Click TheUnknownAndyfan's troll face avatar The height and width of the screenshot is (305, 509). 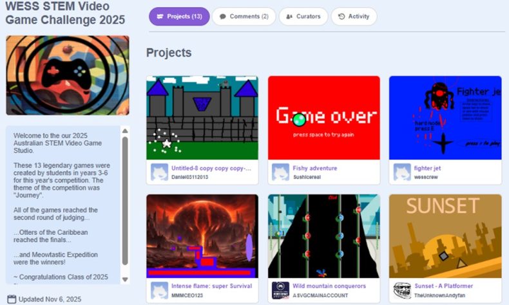[x=402, y=290]
